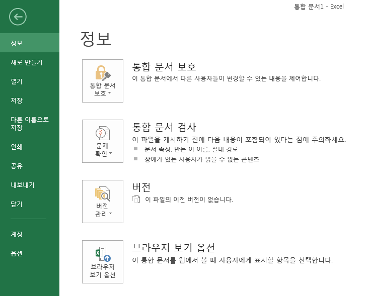Click the 통합 문서 검사 heading
Viewport: 367px width, 296px height.
coord(164,127)
